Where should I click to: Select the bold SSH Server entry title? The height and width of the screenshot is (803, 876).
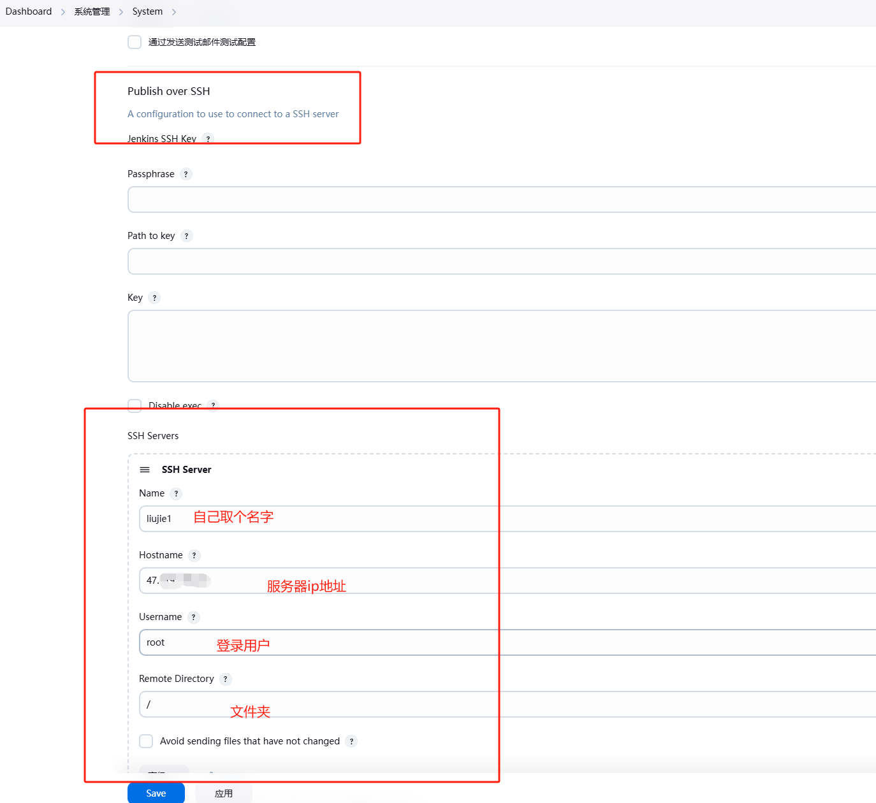click(x=186, y=470)
